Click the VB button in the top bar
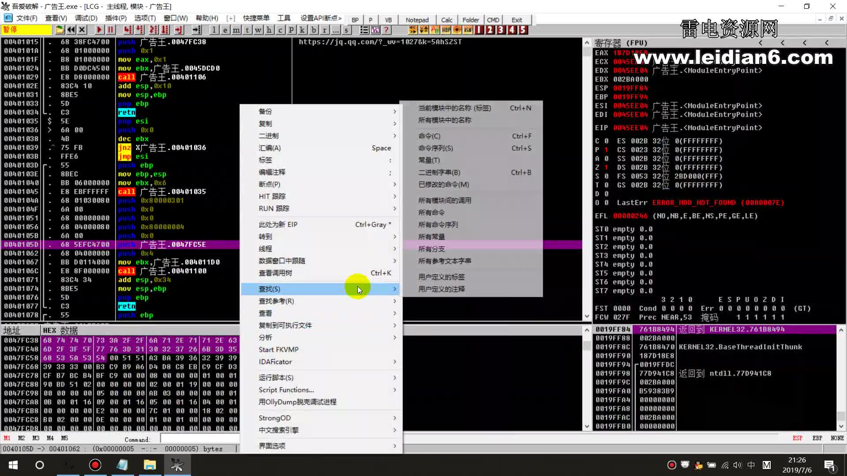 (x=388, y=20)
